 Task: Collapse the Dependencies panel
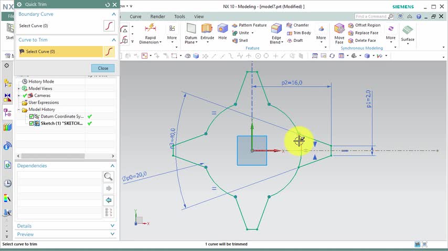tap(112, 166)
